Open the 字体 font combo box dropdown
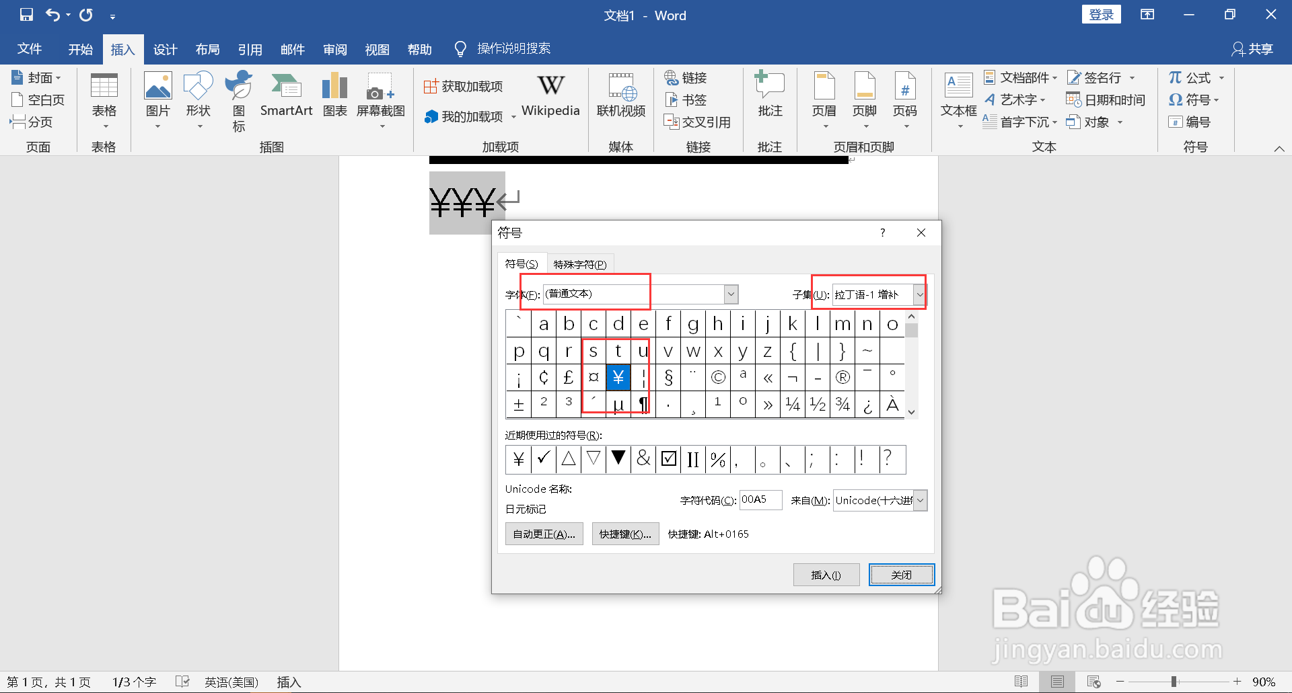 point(731,294)
